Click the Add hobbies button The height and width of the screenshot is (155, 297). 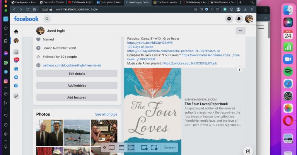pos(77,85)
